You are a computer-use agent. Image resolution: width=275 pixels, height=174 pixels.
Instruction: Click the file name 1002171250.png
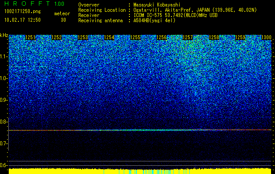[23, 11]
